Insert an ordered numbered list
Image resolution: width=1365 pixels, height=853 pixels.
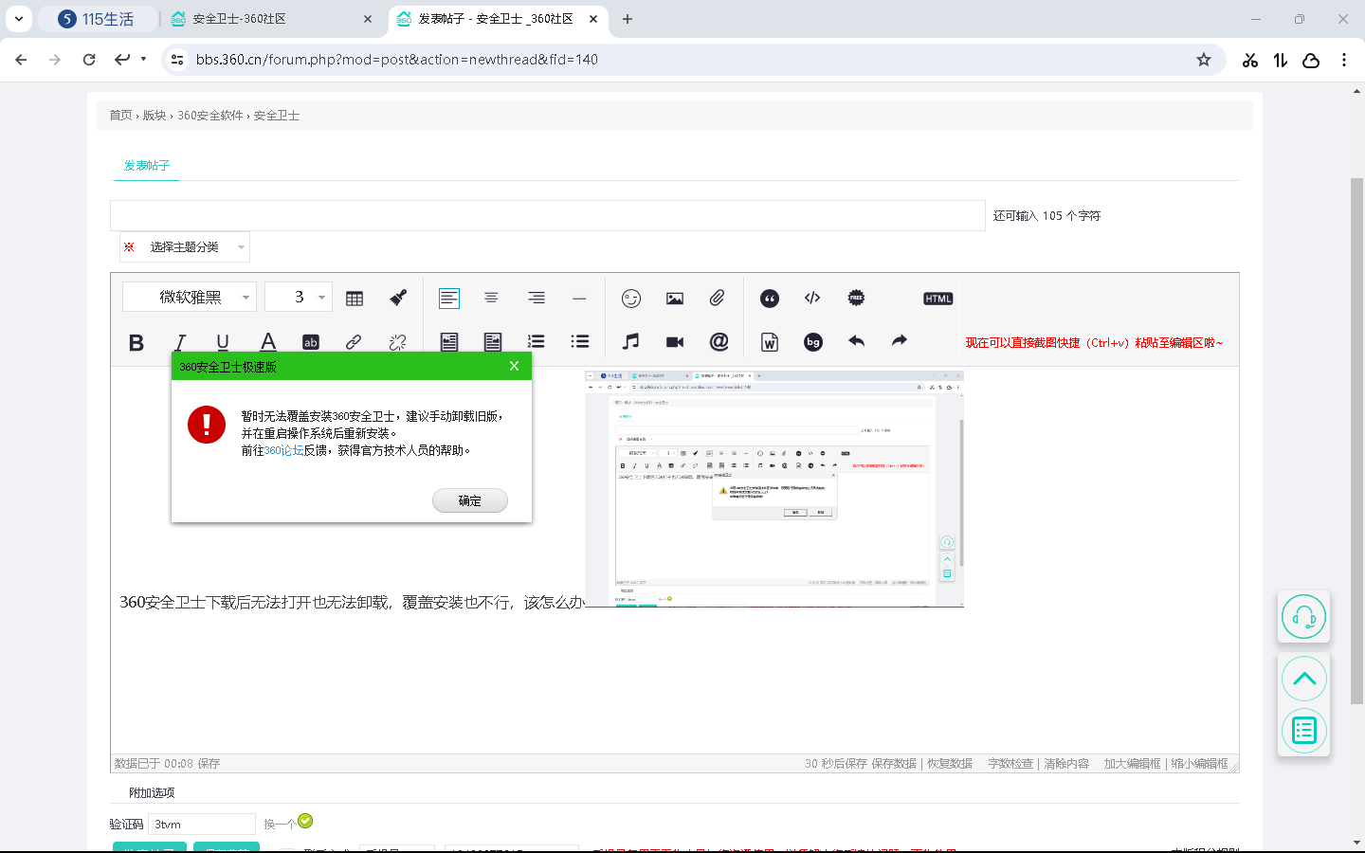tap(537, 342)
